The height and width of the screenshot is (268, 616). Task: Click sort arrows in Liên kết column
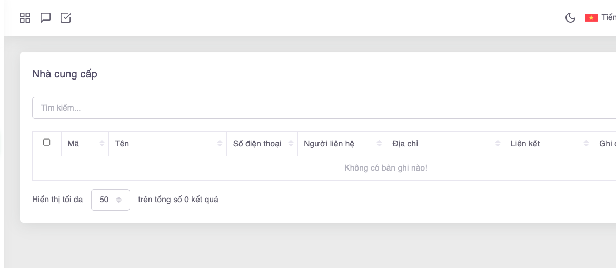click(586, 144)
